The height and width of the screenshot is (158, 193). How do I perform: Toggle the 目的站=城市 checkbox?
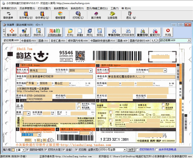[28, 150]
